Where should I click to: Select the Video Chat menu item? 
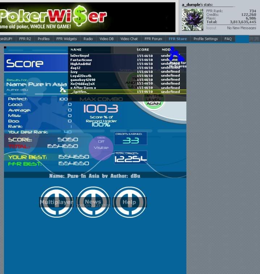point(129,39)
